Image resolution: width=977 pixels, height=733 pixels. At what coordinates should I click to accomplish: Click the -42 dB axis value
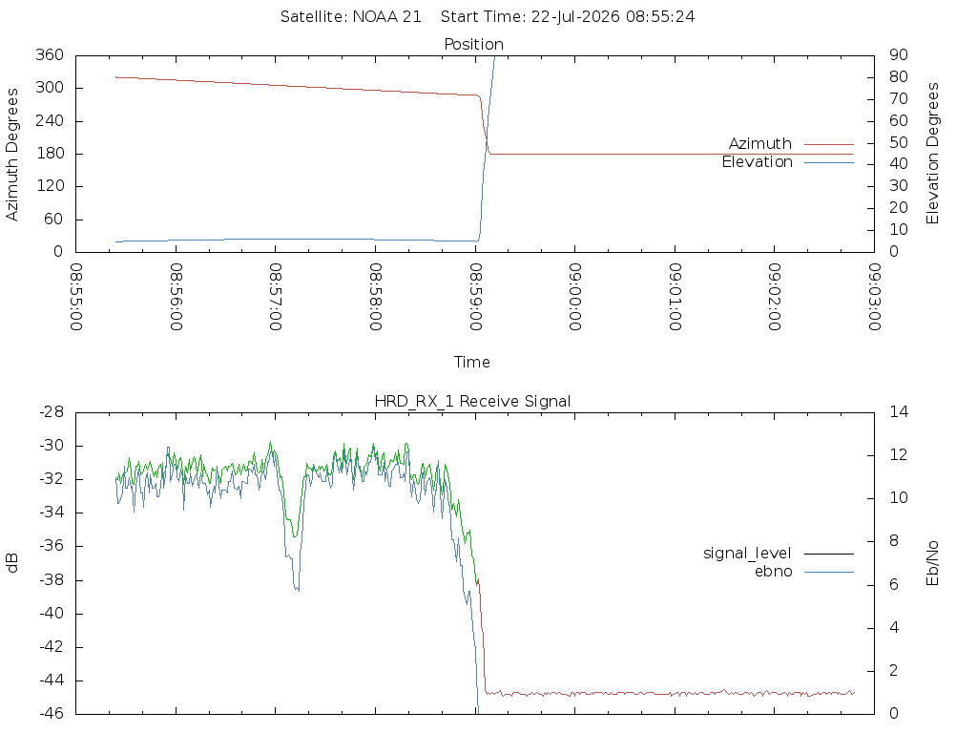point(52,647)
